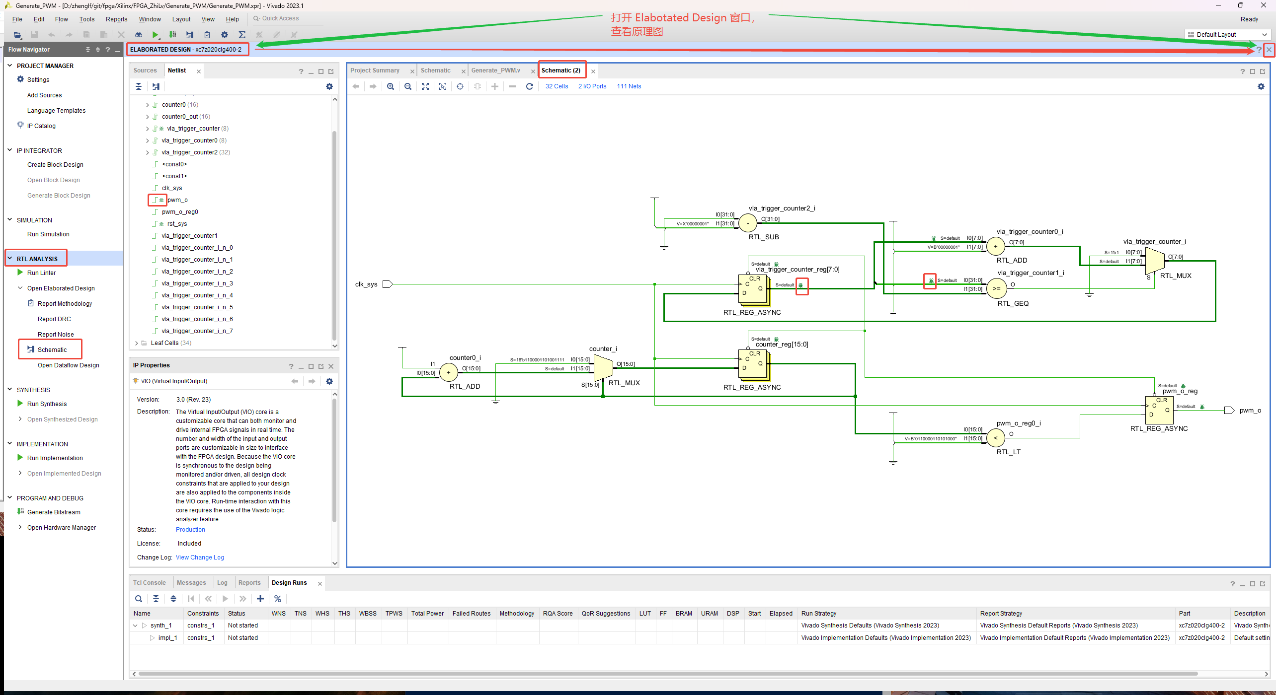This screenshot has height=695, width=1276.
Task: Click the Generate Bitstream toolbar icon
Action: point(172,35)
